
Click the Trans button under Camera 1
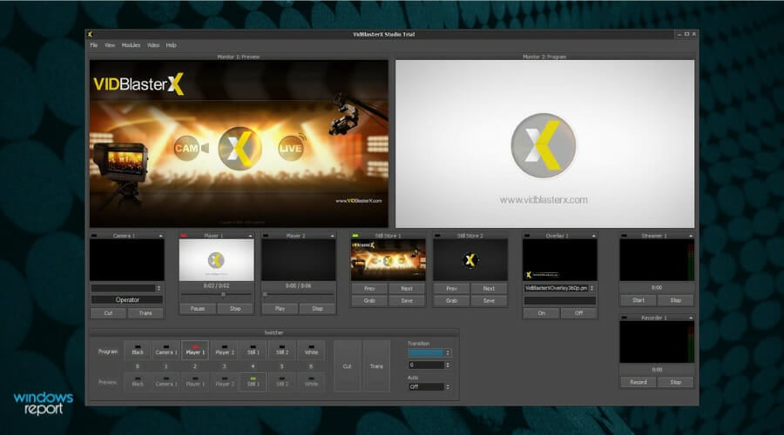[145, 313]
